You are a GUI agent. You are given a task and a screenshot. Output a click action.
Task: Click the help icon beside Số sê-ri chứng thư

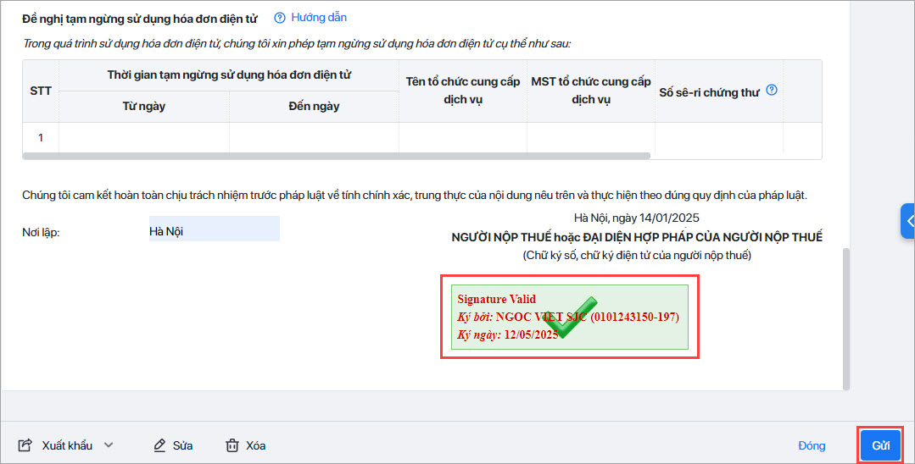[x=772, y=90]
